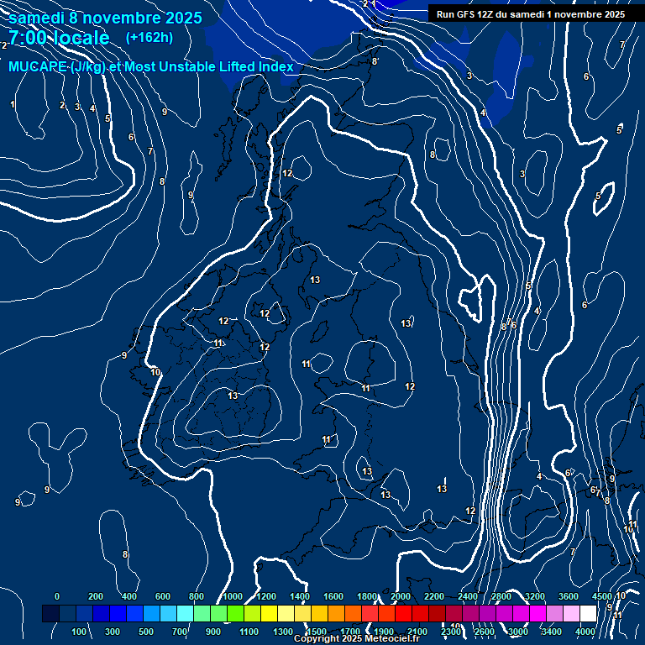
Task: Click the '(+162h)' forecast offset label
Action: (149, 38)
